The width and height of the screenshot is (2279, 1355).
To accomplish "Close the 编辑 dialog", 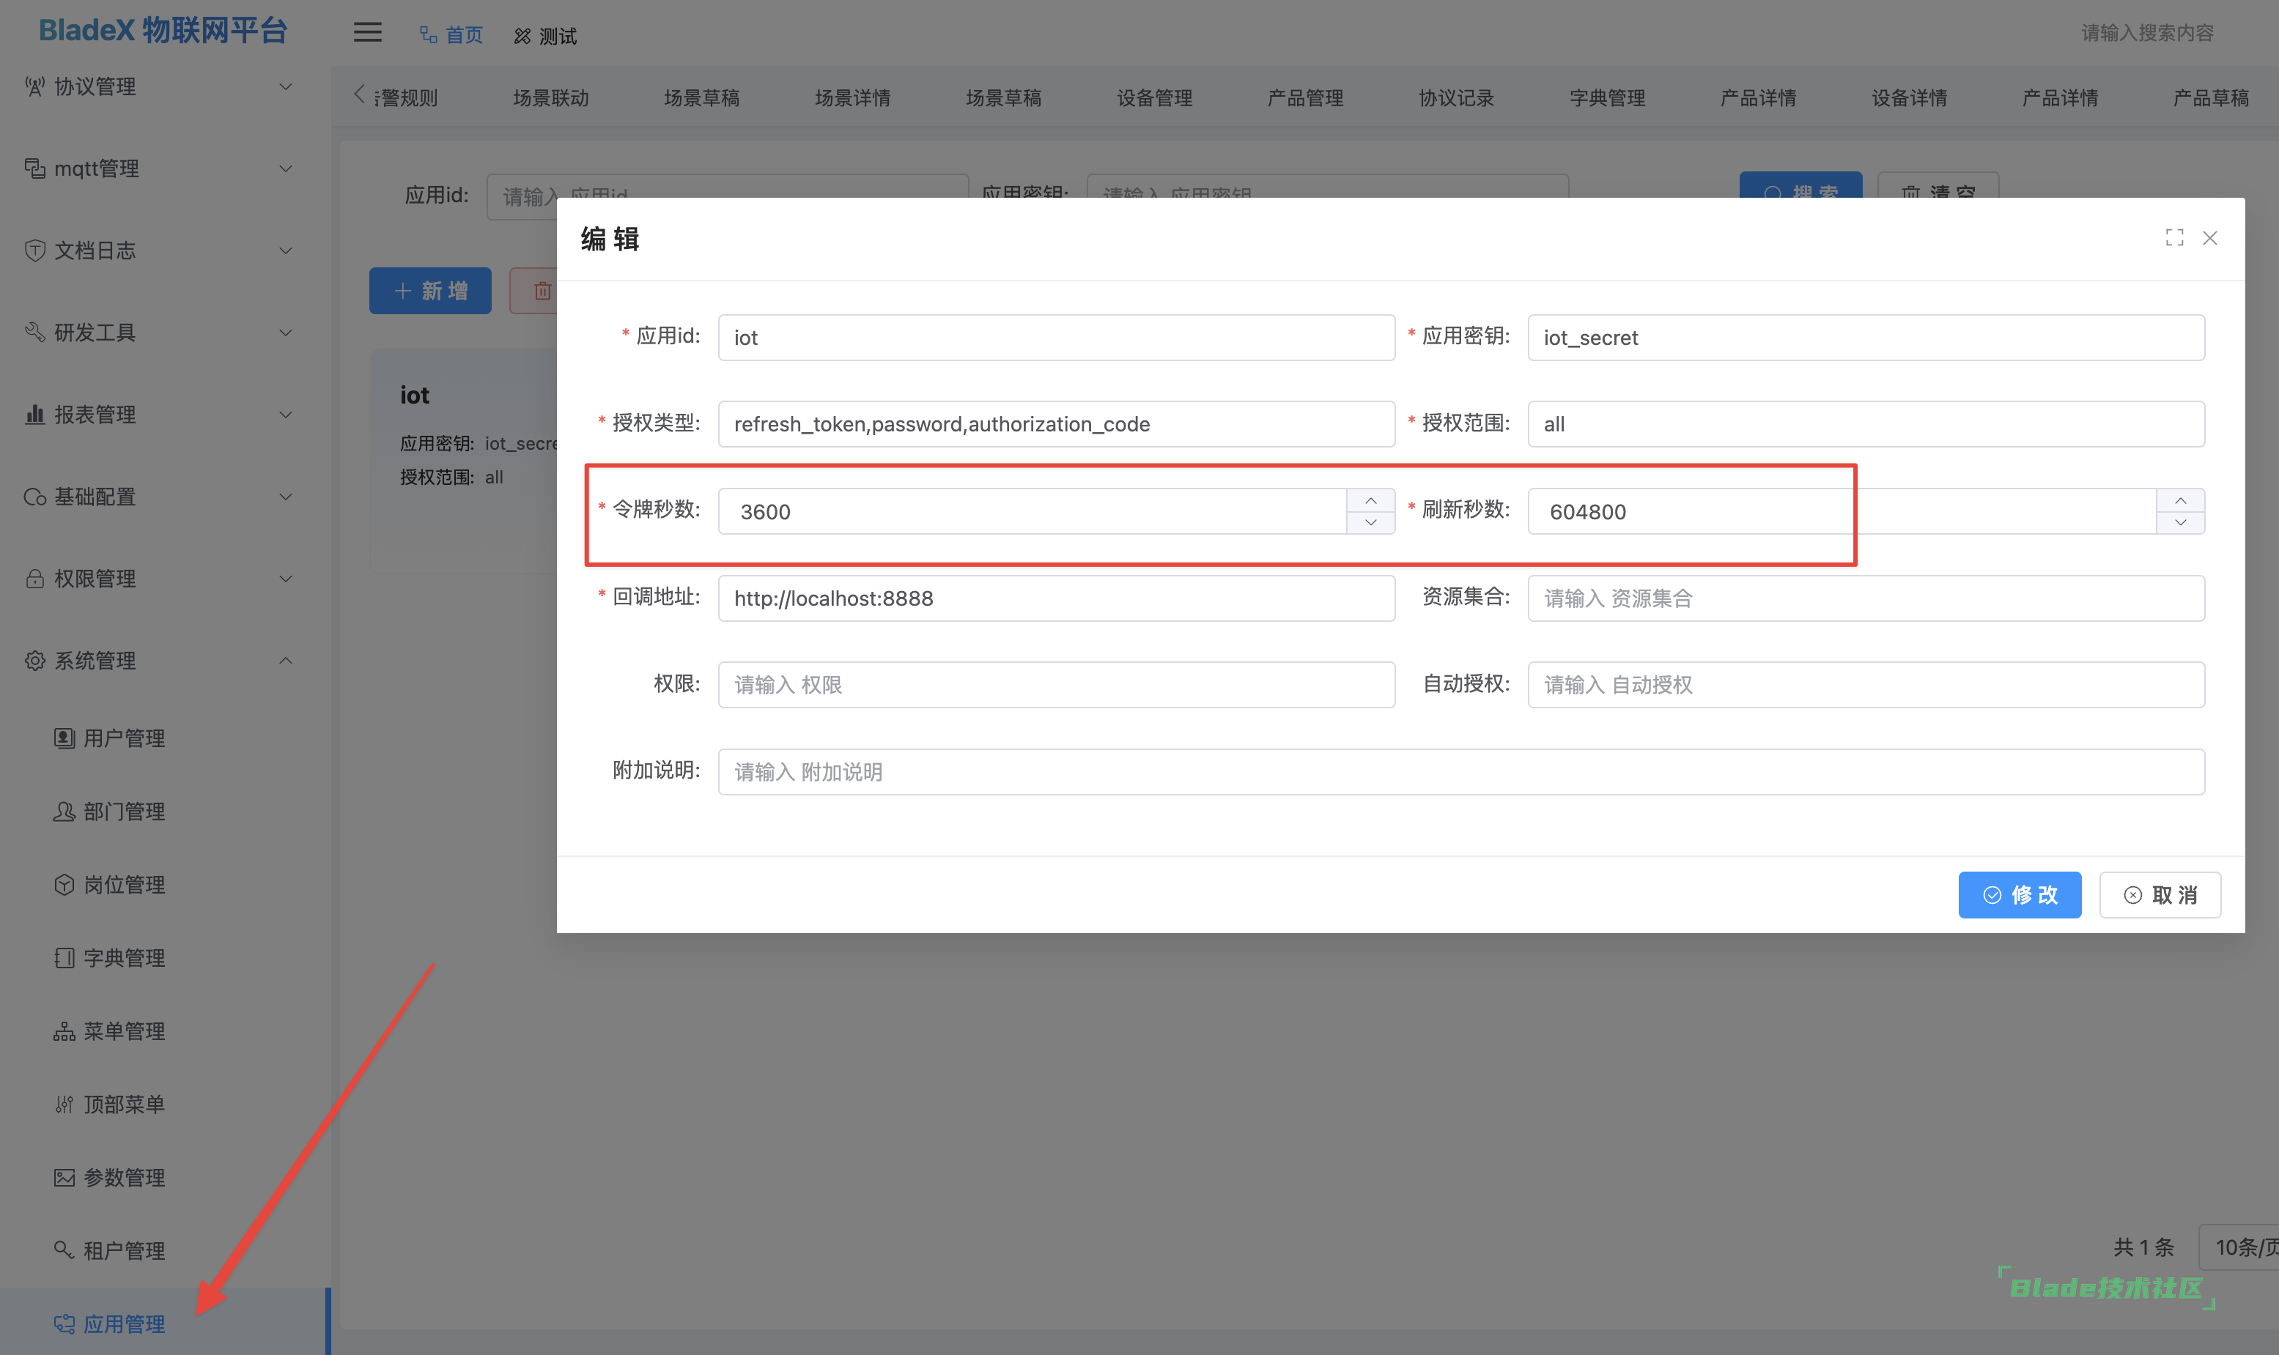I will pyautogui.click(x=2209, y=237).
